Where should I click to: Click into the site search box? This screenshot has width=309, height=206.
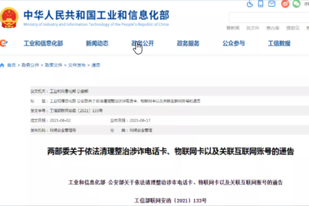(269, 18)
